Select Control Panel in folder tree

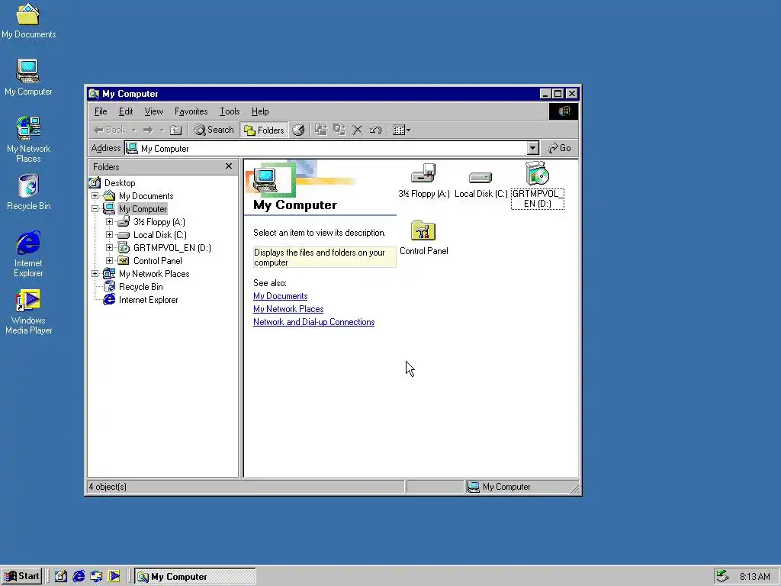[157, 261]
